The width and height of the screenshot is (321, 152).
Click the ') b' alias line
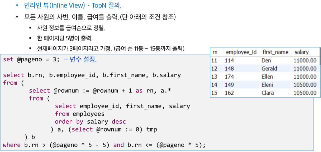pyautogui.click(x=29, y=137)
